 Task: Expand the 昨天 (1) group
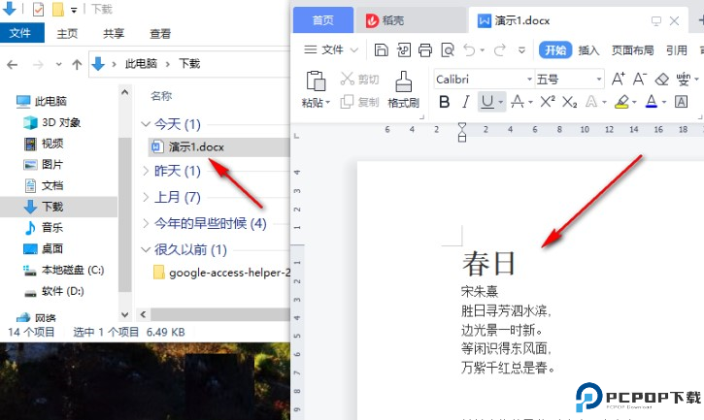pos(146,171)
